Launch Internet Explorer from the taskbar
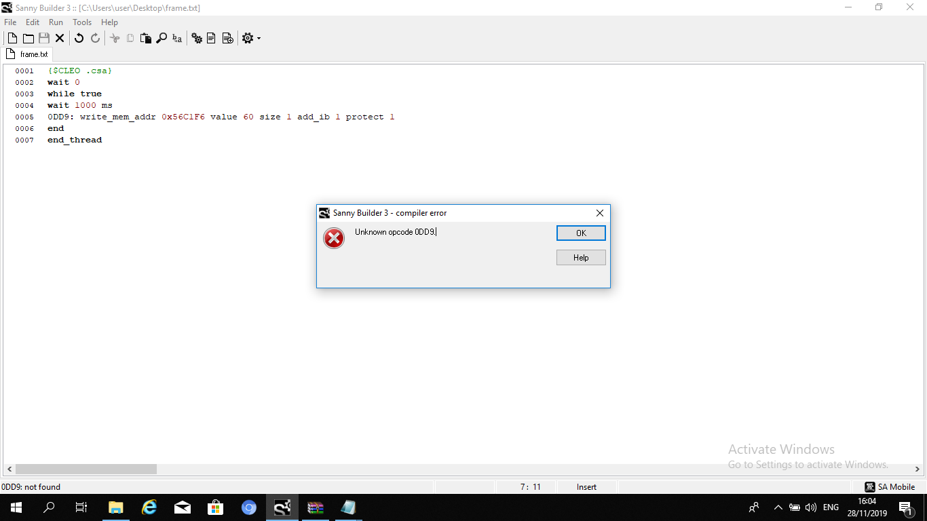Viewport: 927px width, 521px height. click(149, 507)
